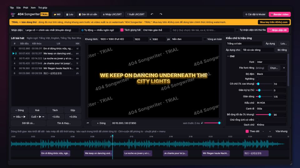Open Cài đặt & Model settings
Viewport: 300px width, 168px height.
coord(255,14)
